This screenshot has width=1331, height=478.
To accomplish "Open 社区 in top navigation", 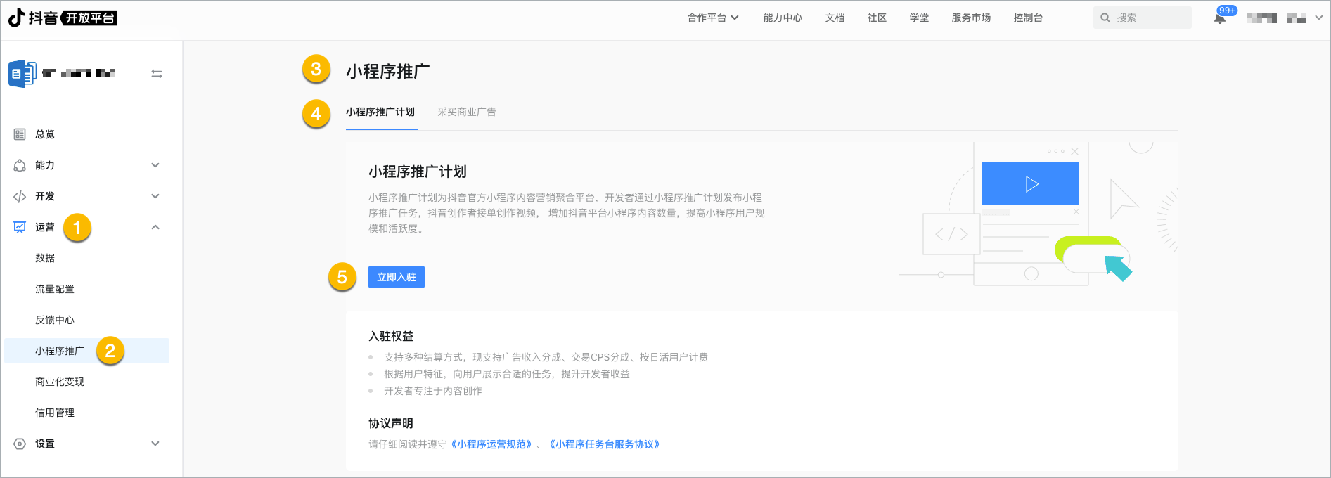I will pyautogui.click(x=877, y=18).
